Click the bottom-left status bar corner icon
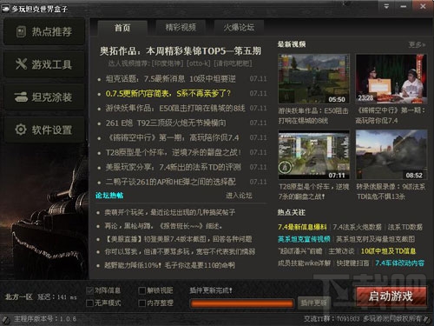 pyautogui.click(x=5, y=320)
